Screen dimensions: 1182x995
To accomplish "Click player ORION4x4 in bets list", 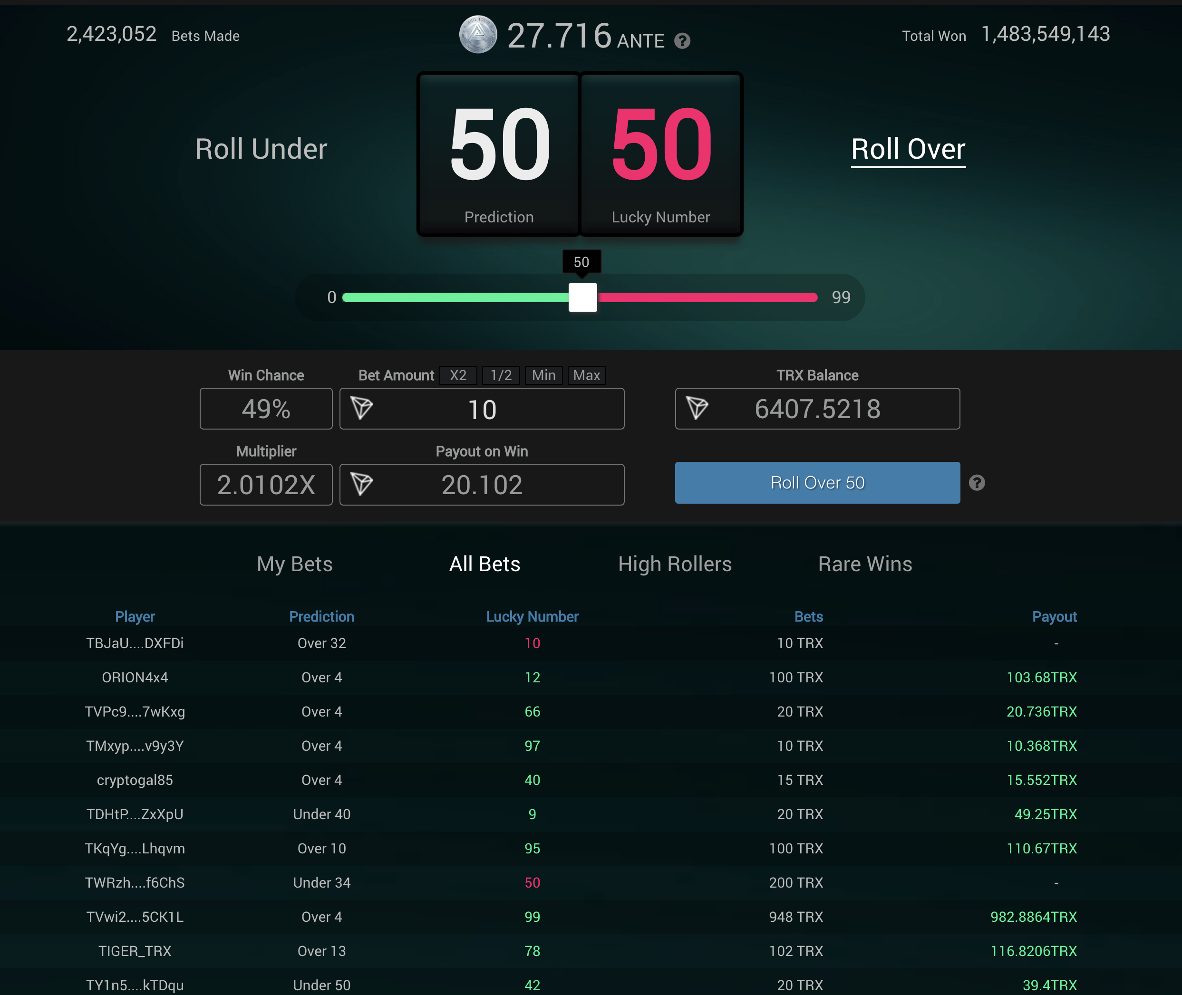I will [135, 678].
